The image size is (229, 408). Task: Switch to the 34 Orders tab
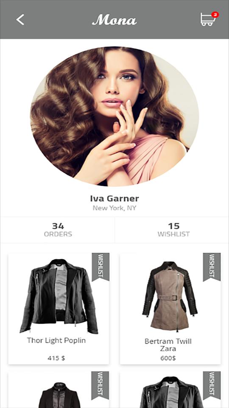tap(58, 230)
